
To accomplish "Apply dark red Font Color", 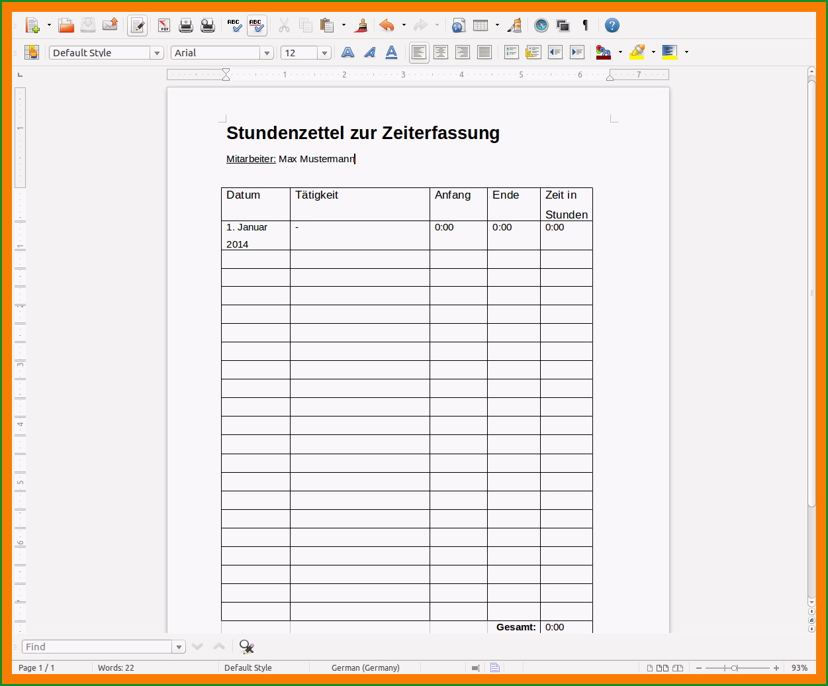I will (603, 52).
